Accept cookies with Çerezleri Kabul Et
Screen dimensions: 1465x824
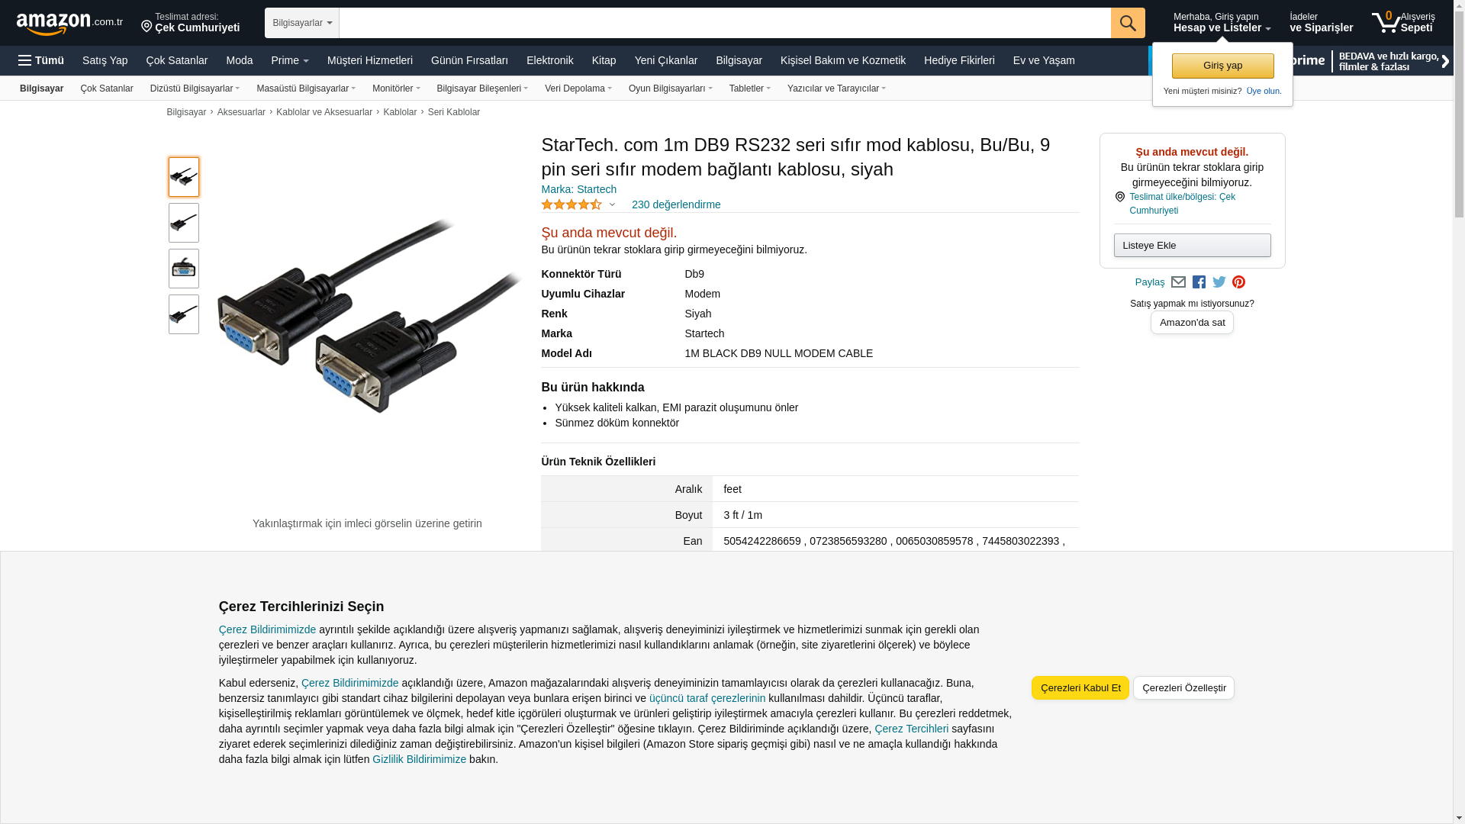(1080, 687)
